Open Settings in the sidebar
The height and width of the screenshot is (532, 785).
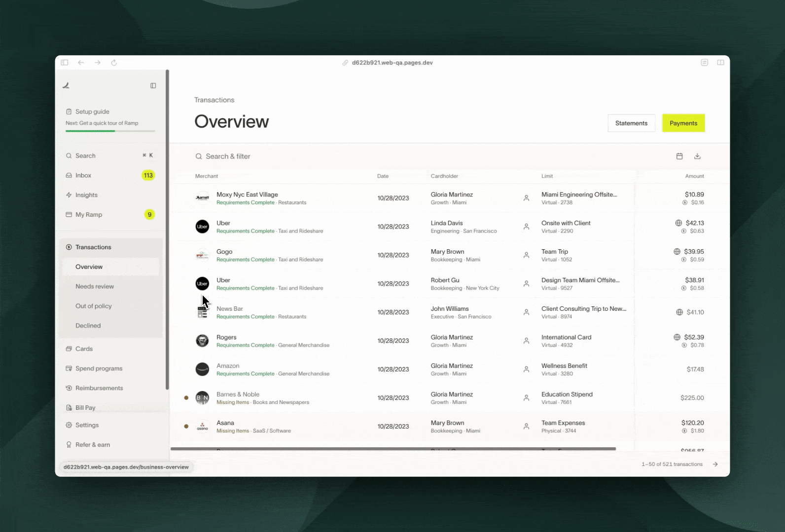110,425
